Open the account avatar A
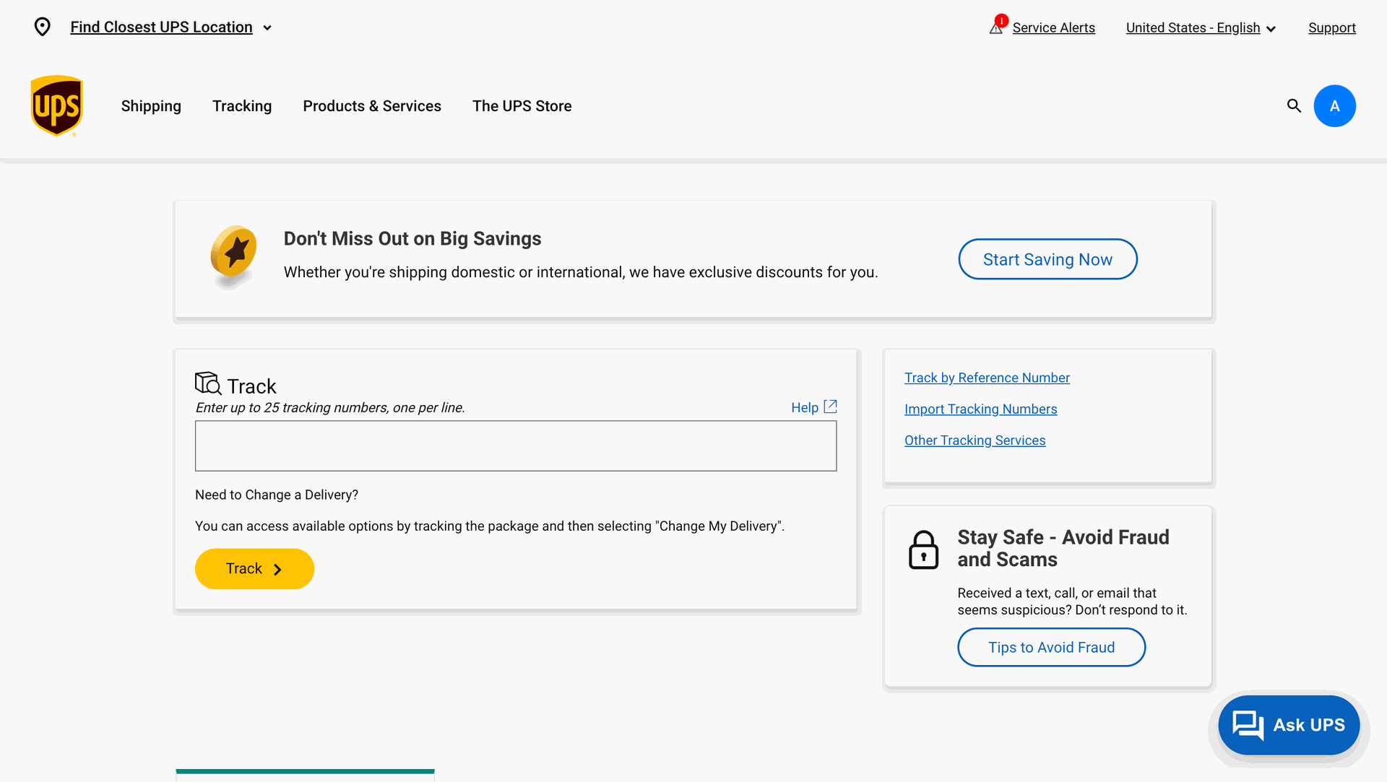This screenshot has height=782, width=1387. click(x=1334, y=106)
